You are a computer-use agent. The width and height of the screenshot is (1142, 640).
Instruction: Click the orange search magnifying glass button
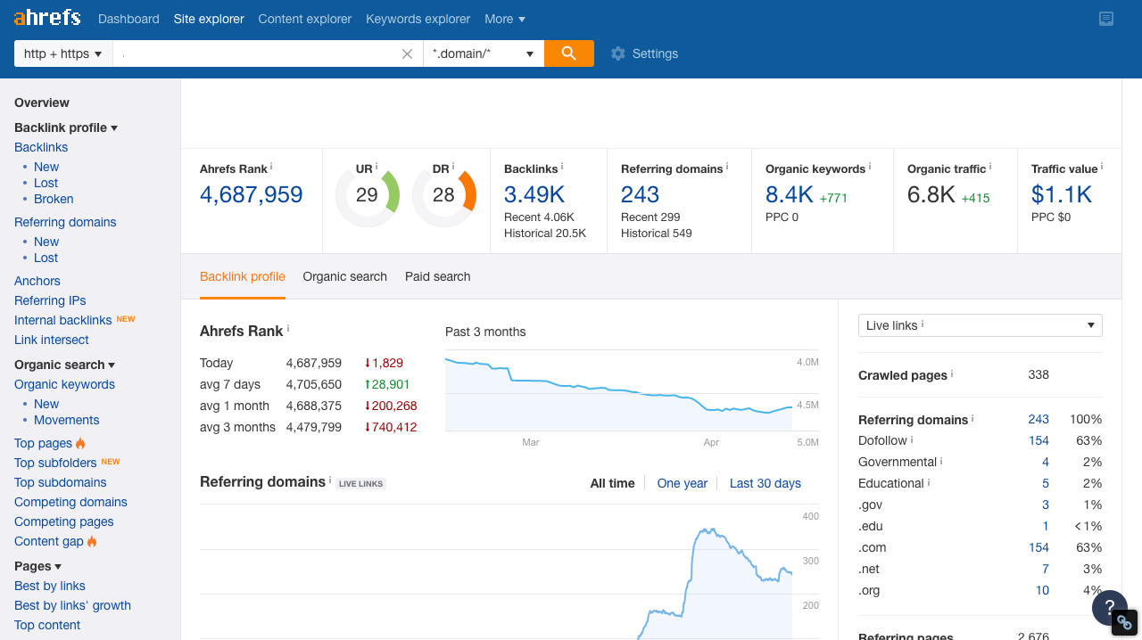point(568,53)
